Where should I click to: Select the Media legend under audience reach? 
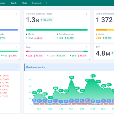(x=30, y=34)
